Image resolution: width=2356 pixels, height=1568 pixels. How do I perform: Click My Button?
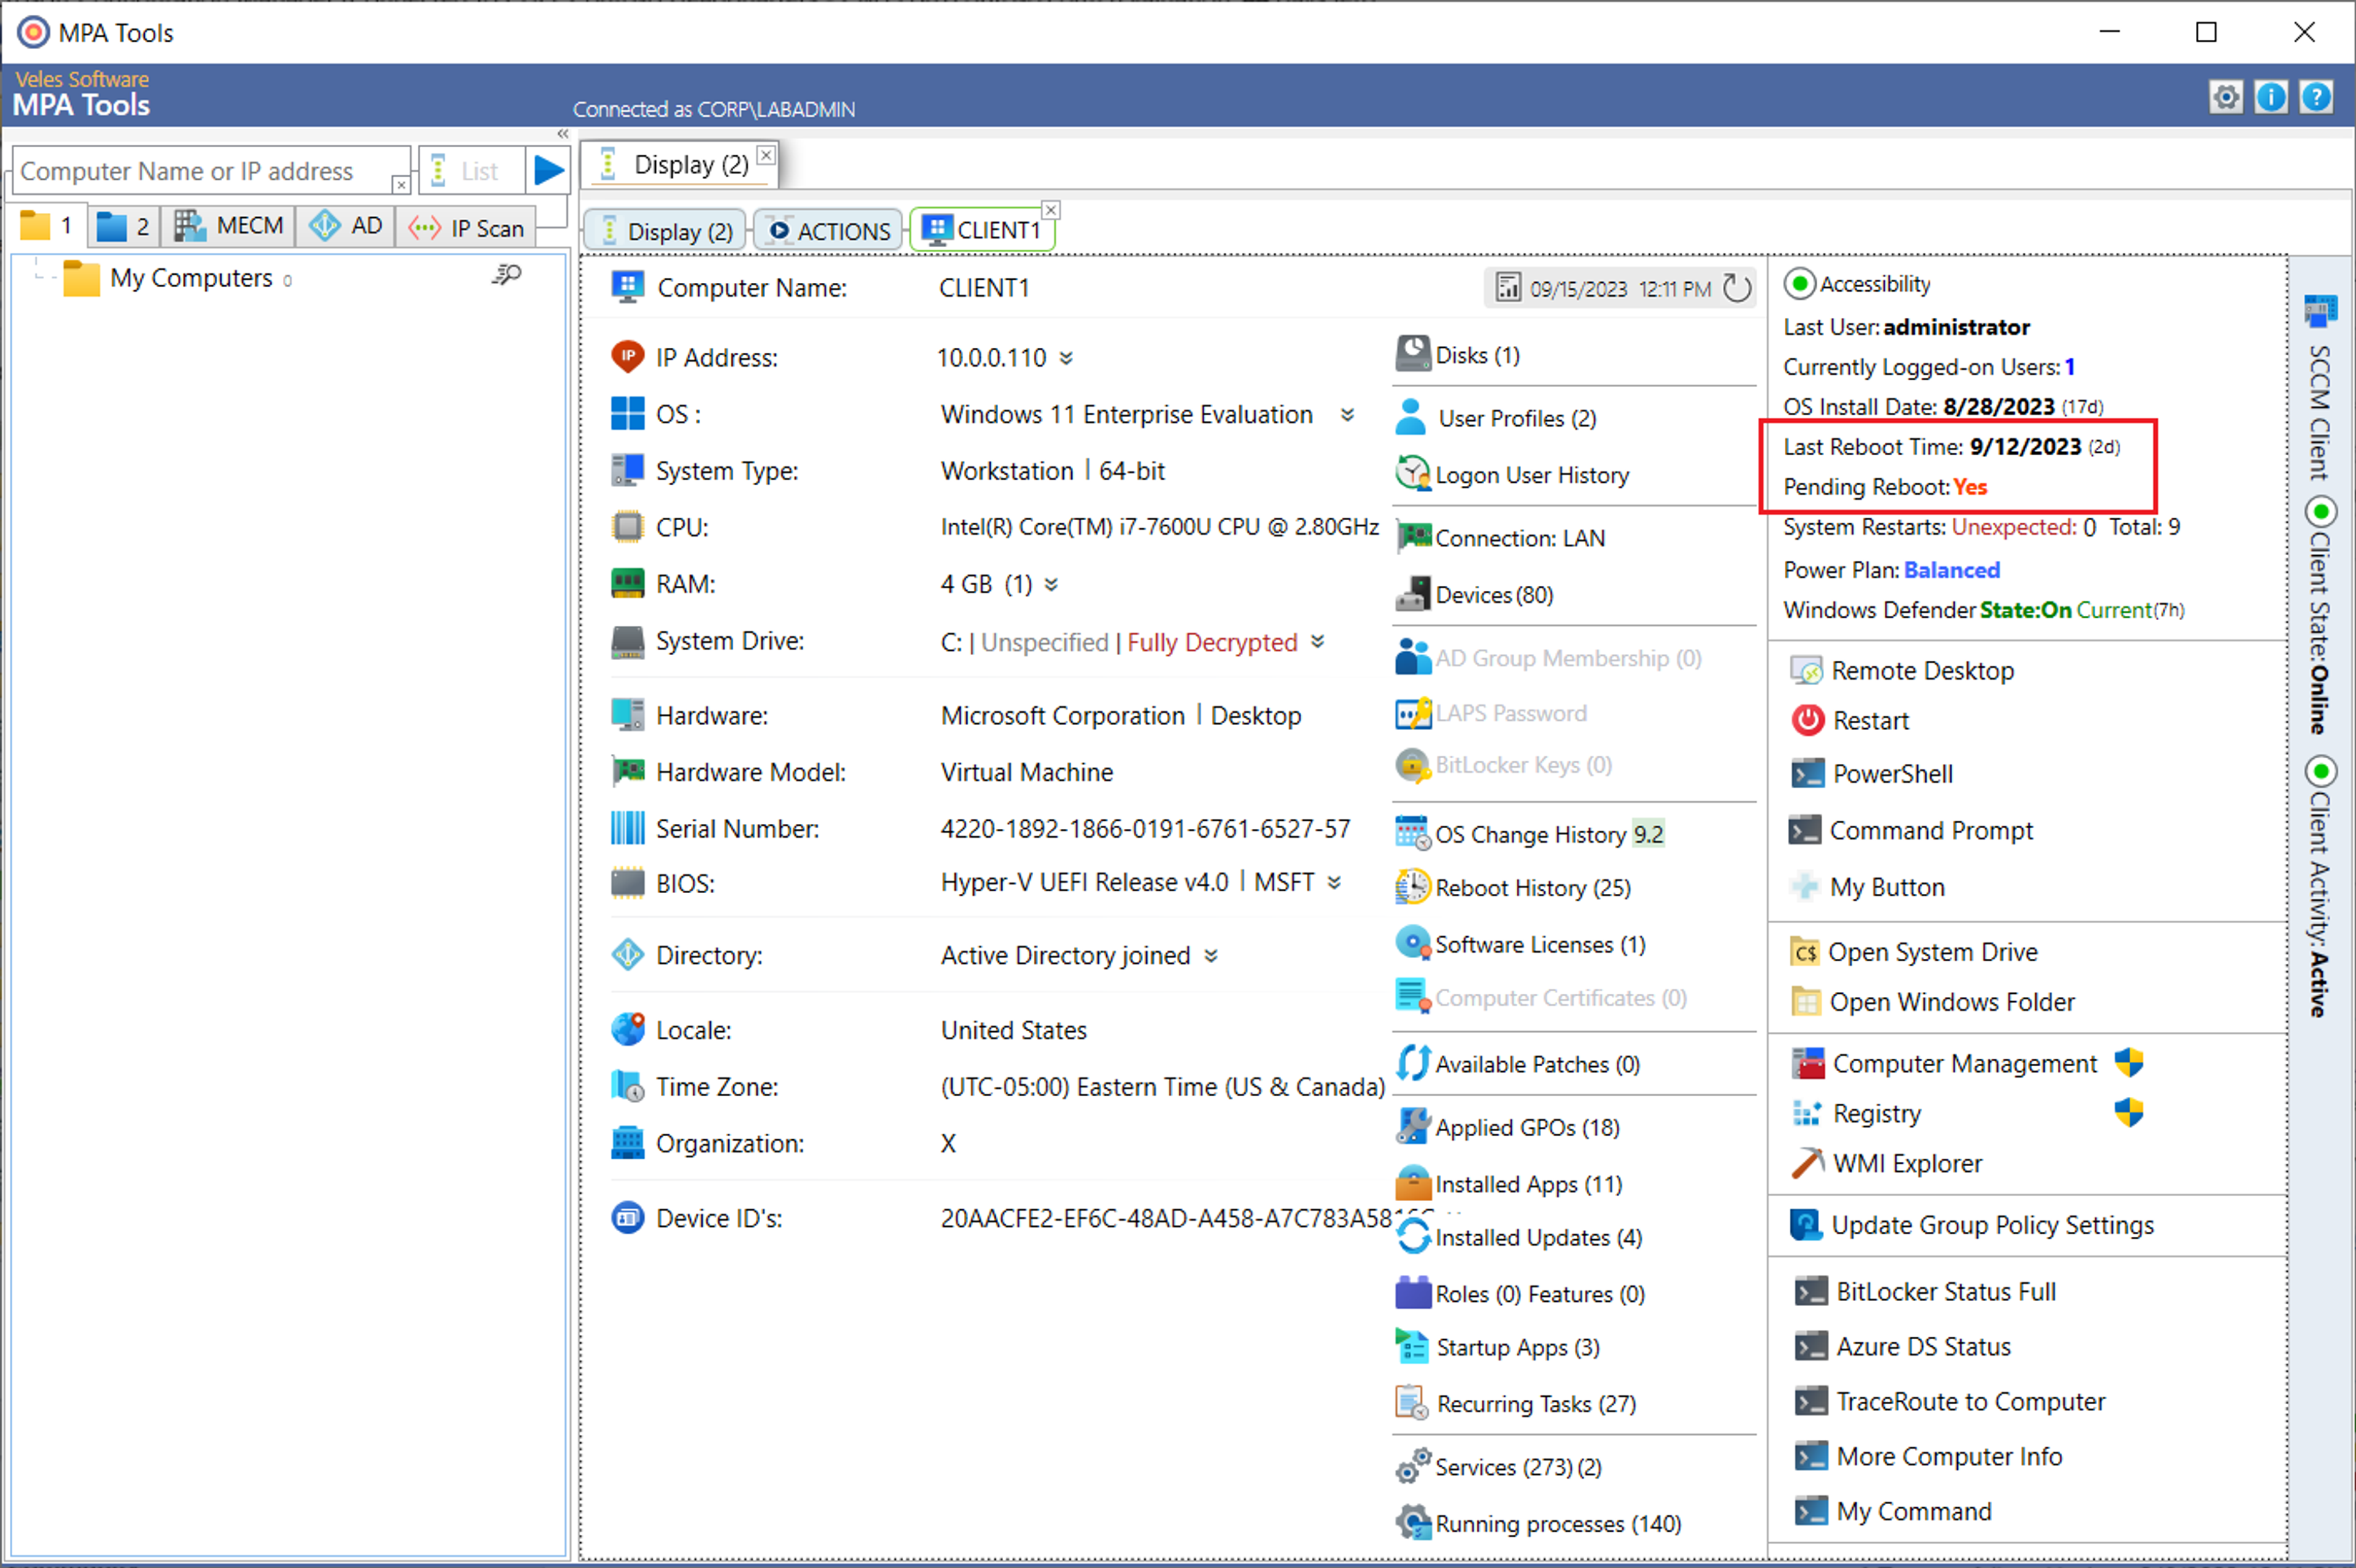click(x=1867, y=887)
